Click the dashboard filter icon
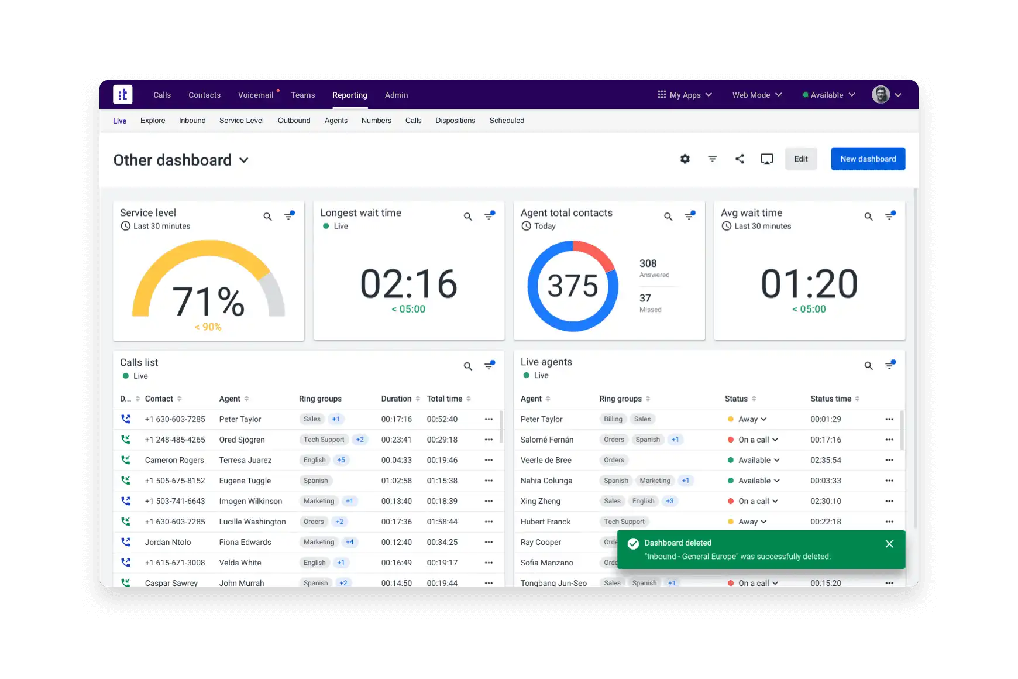The width and height of the screenshot is (1018, 679). (712, 159)
